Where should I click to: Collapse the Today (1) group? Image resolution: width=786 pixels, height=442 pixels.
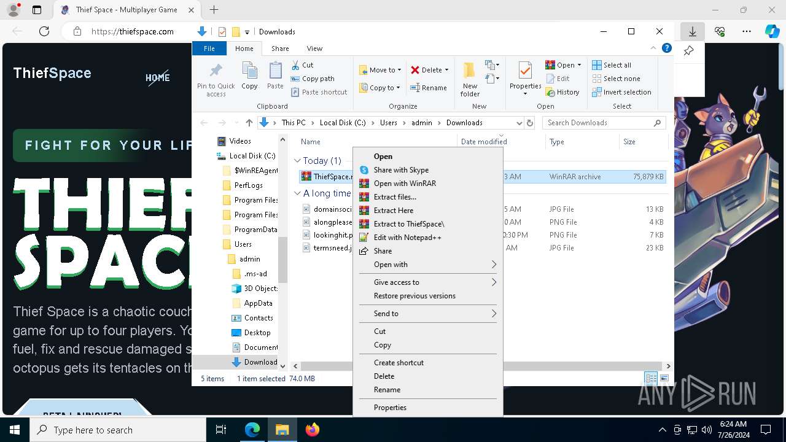tap(297, 161)
